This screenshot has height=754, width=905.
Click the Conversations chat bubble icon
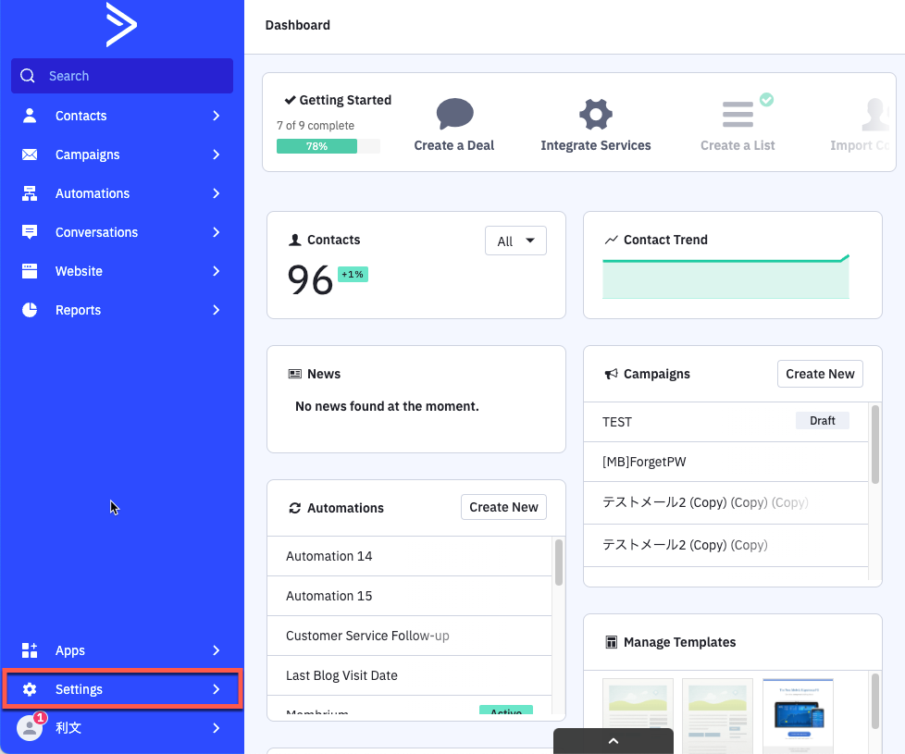(30, 232)
